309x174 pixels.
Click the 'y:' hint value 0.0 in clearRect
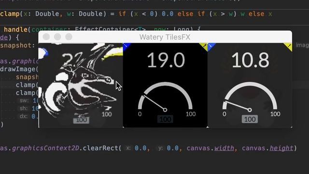pos(173,148)
